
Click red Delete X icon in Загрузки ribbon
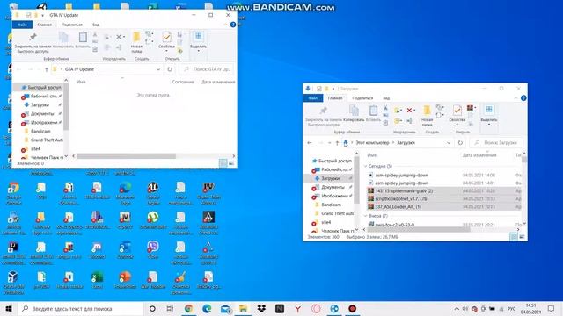(x=409, y=111)
